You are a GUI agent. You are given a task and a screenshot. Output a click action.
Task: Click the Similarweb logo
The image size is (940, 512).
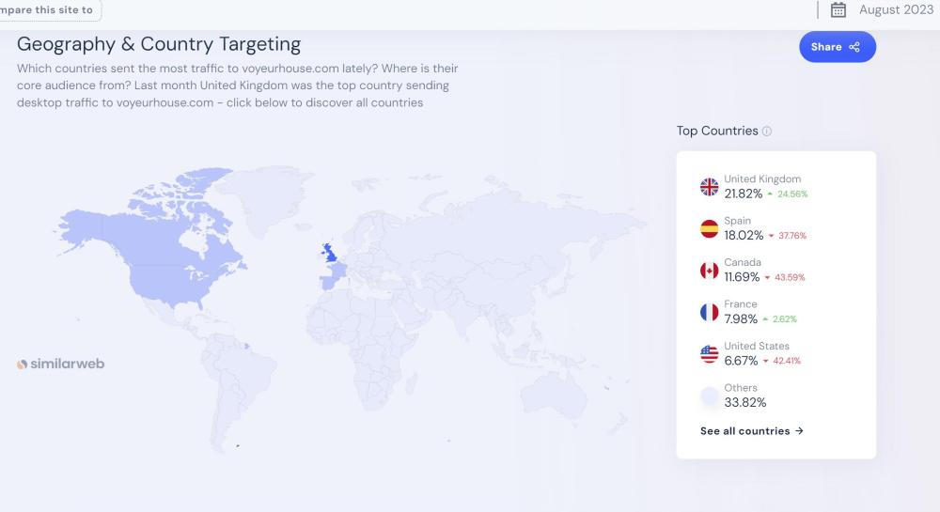coord(61,364)
